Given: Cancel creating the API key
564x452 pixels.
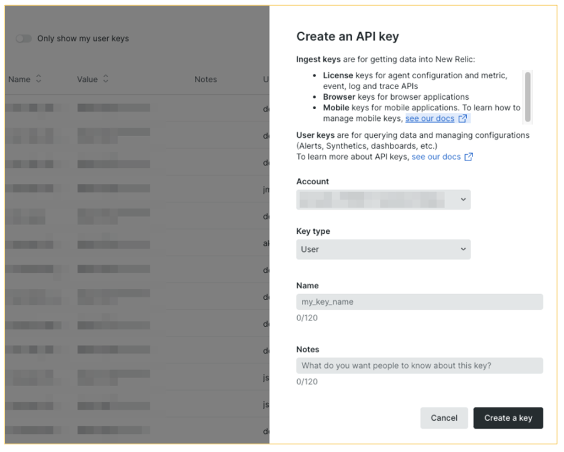Looking at the screenshot, I should [444, 418].
